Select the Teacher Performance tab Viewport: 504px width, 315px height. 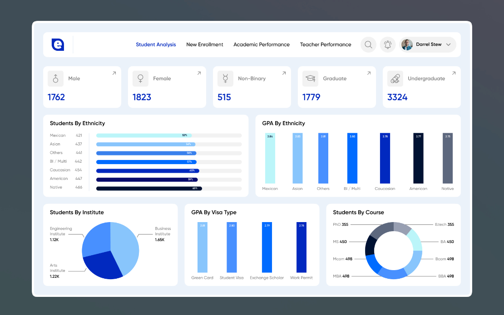coord(326,44)
